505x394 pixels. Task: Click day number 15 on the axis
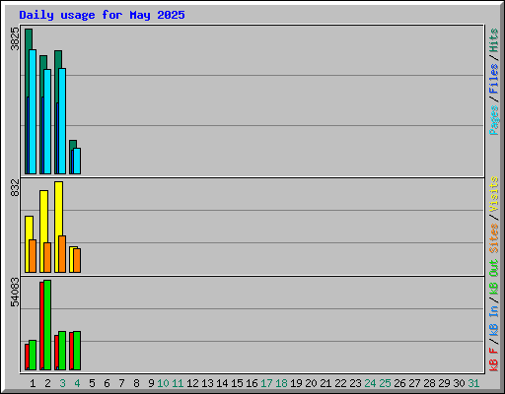tap(237, 383)
